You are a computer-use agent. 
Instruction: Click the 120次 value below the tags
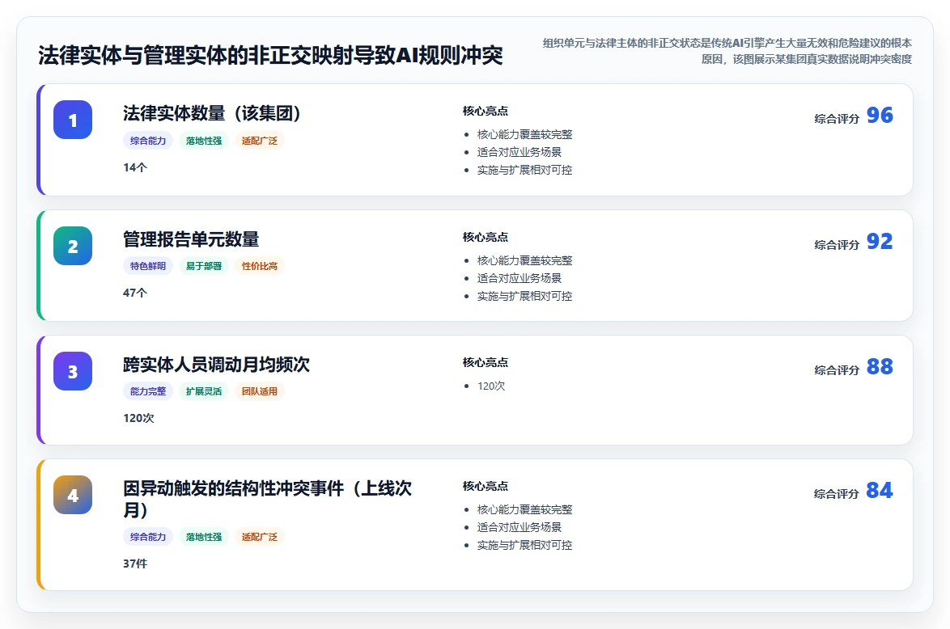pos(138,418)
